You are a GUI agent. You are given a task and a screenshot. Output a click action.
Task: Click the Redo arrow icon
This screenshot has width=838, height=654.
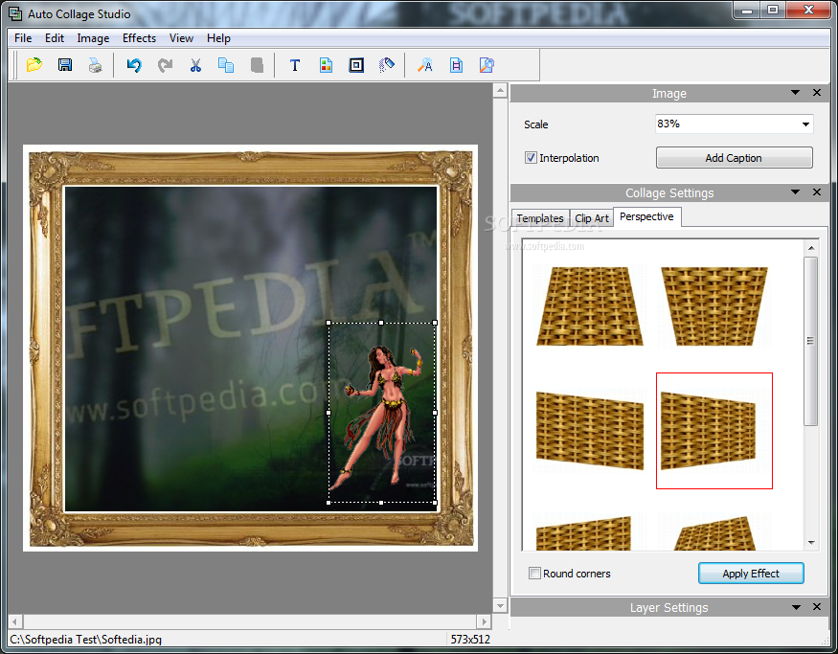[165, 65]
